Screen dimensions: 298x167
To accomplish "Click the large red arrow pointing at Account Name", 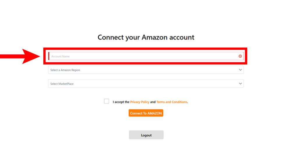I will (20, 56).
